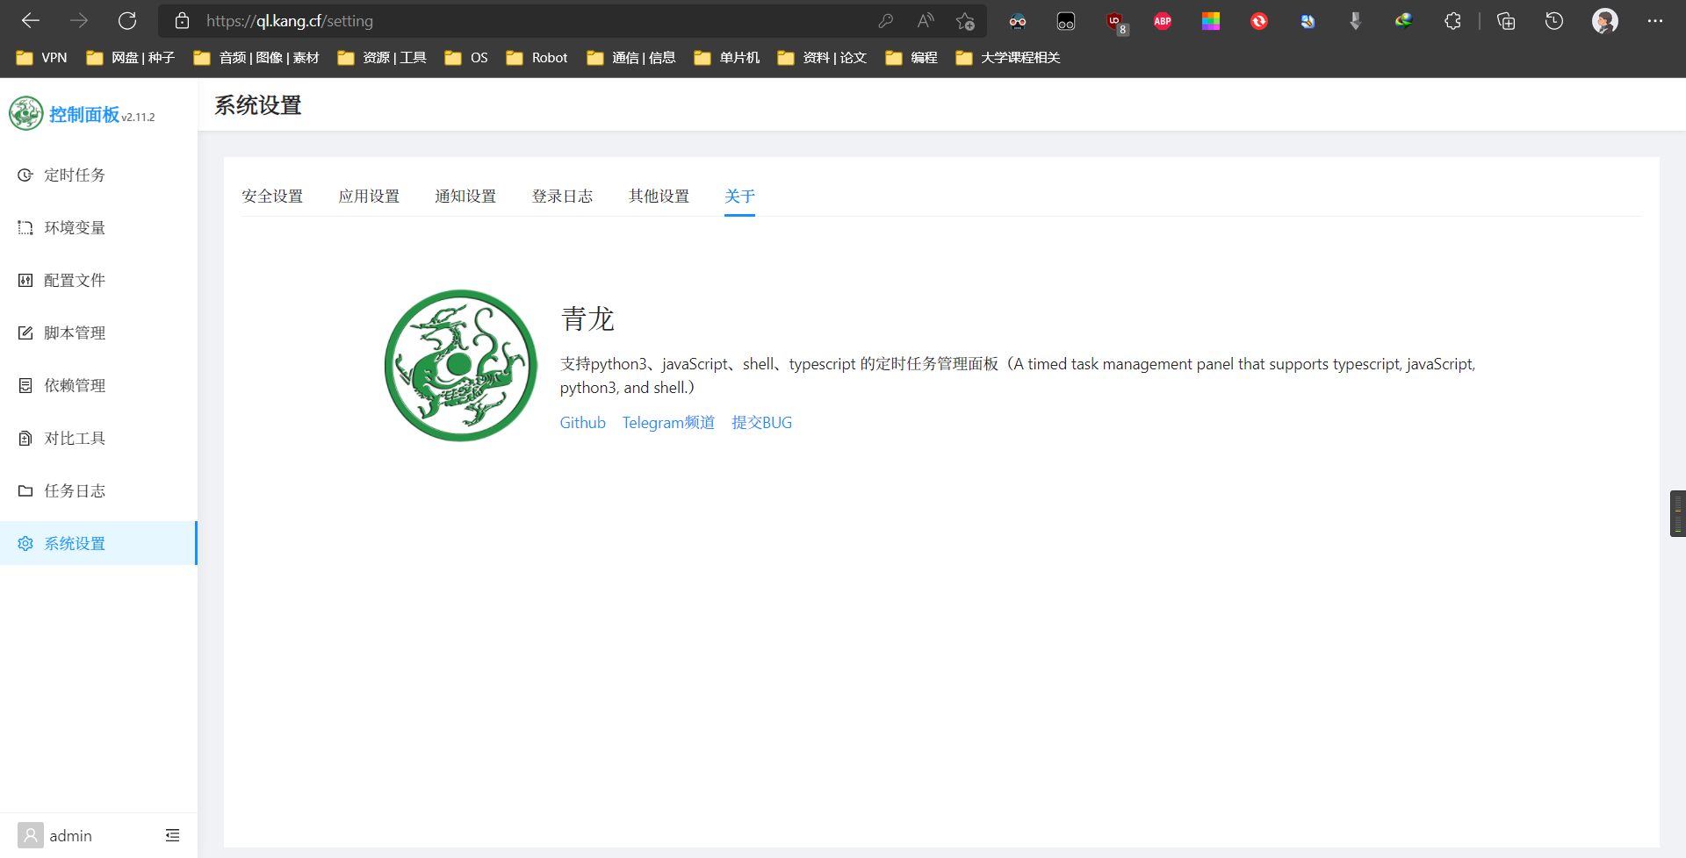Click the large Qinglong dragon logo

[x=461, y=365]
